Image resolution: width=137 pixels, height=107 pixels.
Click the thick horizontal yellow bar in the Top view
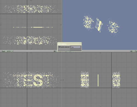tap(38, 27)
